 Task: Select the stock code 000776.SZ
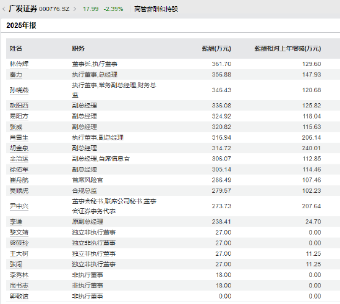(54, 9)
